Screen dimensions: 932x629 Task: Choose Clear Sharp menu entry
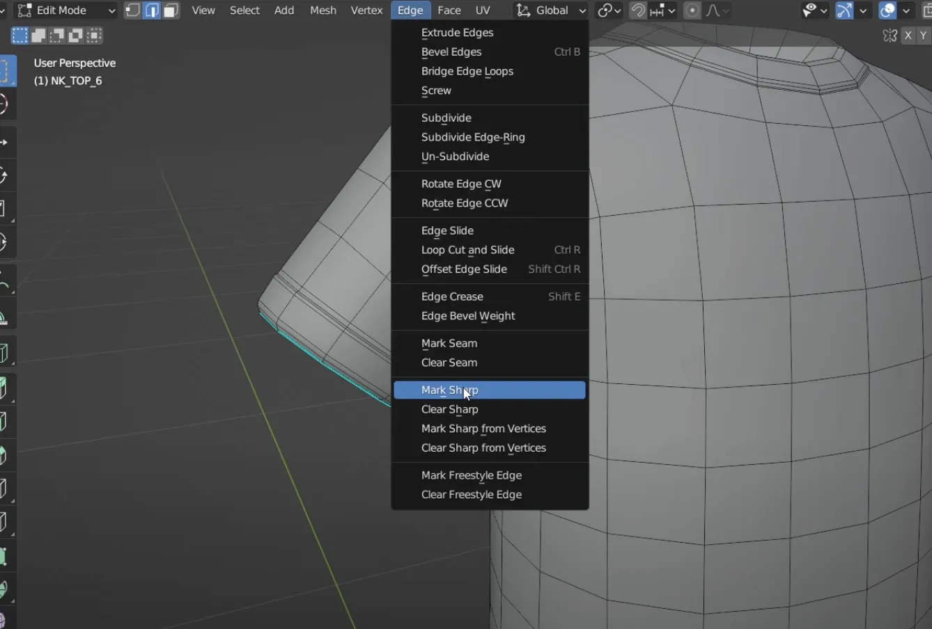point(490,410)
